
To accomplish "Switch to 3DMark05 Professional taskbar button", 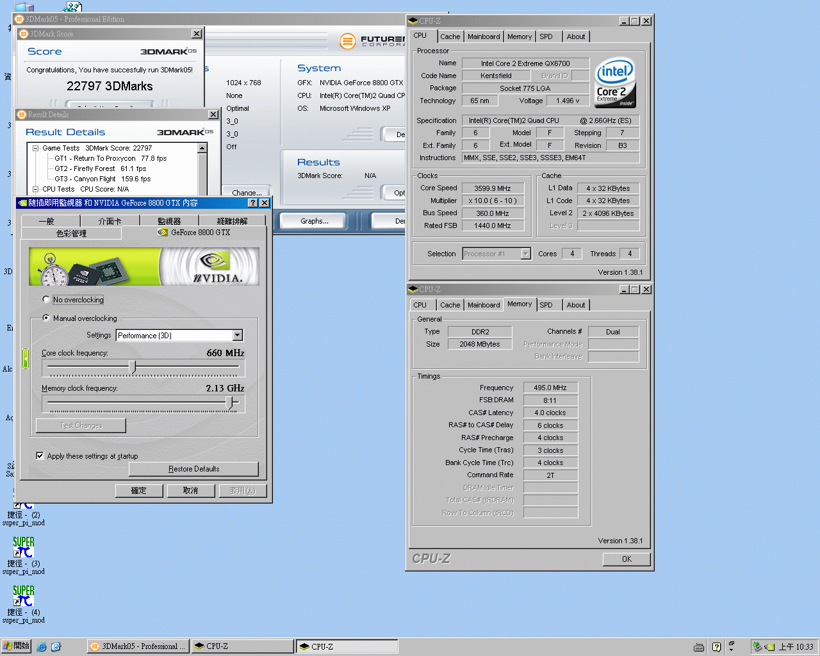I will point(138,646).
